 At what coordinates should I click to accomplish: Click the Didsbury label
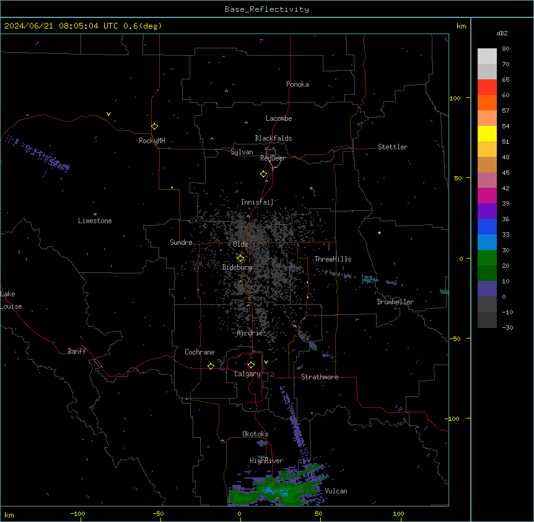coord(237,267)
